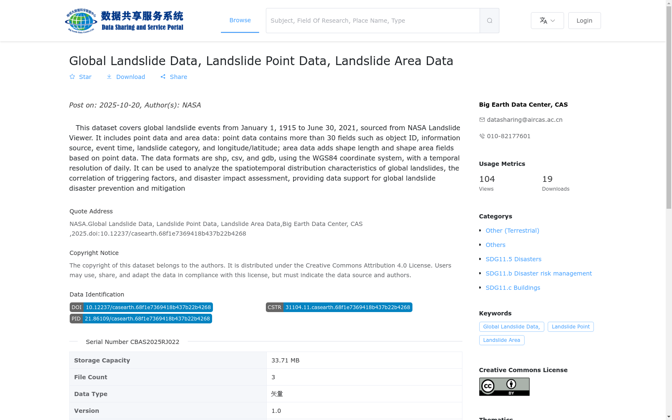Open the SDG11.5 Disasters category

click(514, 259)
